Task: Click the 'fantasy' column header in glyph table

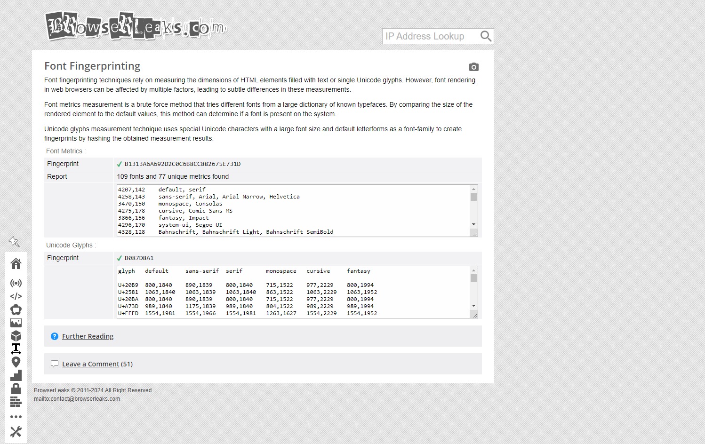Action: [359, 271]
